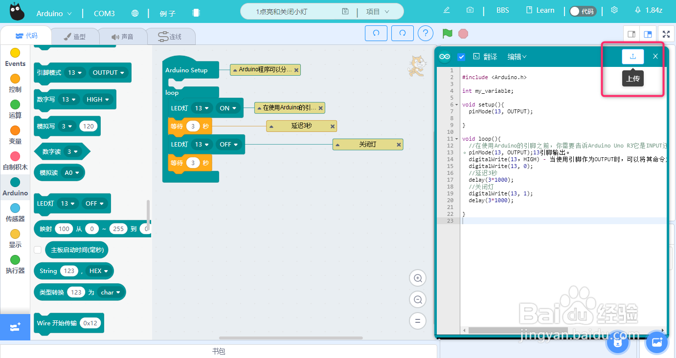Image resolution: width=676 pixels, height=358 pixels.
Task: Enter full screen stage mode
Action: point(666,34)
